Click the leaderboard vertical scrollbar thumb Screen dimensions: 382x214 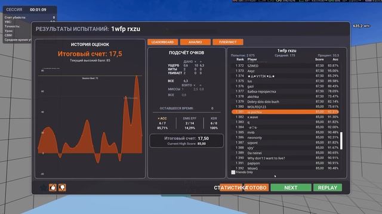341,141
